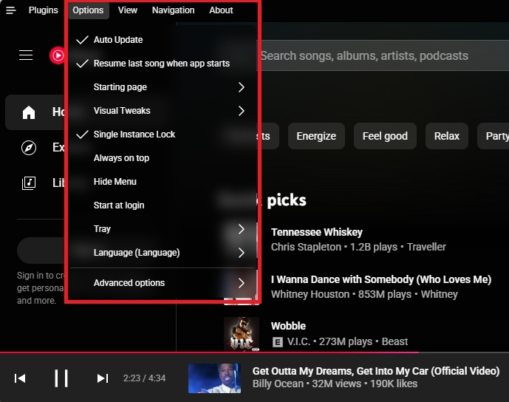Screen dimensions: 509x402
Task: Open the top-left hamburger menu icon
Action: pyautogui.click(x=11, y=10)
